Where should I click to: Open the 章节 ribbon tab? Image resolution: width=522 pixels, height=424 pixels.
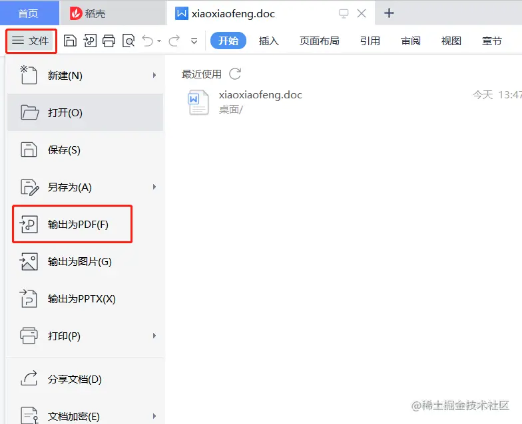[x=492, y=41]
